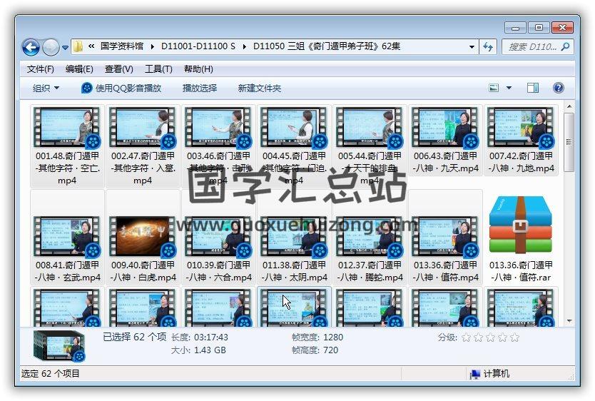Click the Forward navigation arrow button
The image size is (595, 401).
point(51,47)
